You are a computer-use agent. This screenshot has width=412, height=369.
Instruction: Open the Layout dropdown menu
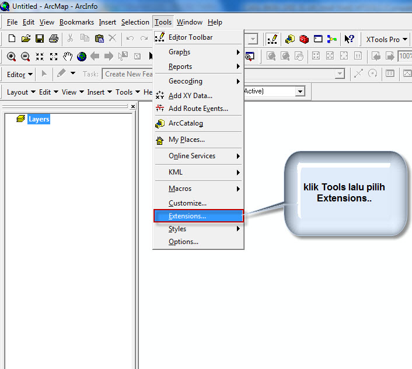point(21,92)
